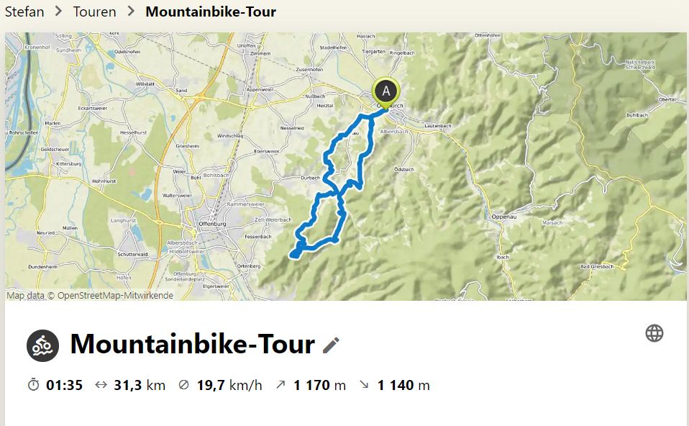
Task: Click the stopwatch duration icon
Action: click(33, 385)
